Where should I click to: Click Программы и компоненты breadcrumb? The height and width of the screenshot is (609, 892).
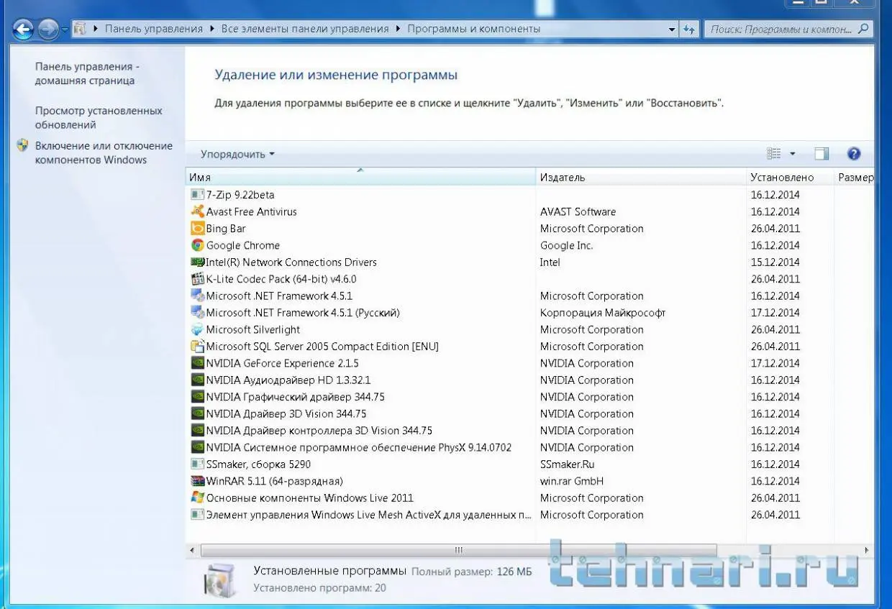(x=474, y=29)
